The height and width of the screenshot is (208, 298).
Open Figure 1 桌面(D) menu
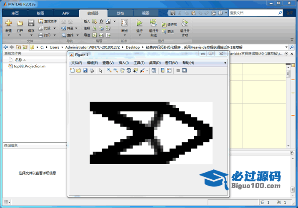155,63
